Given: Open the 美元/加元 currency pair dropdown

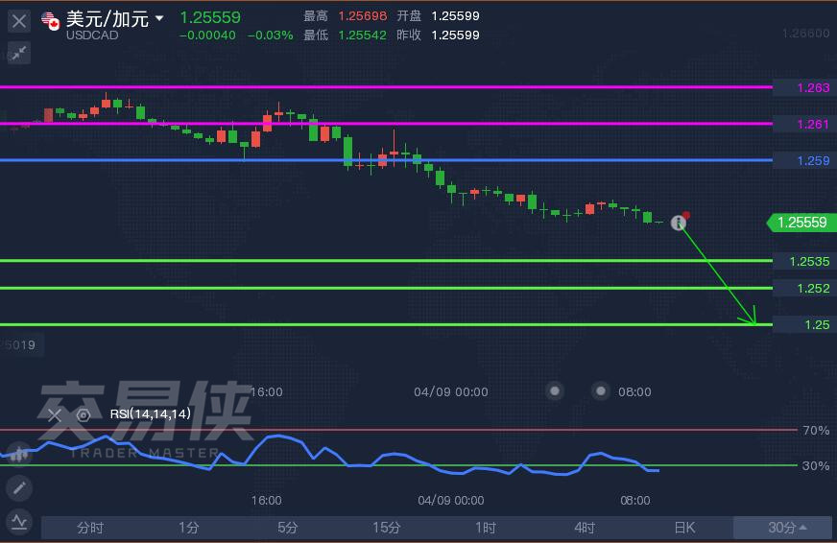Looking at the screenshot, I should click(159, 18).
